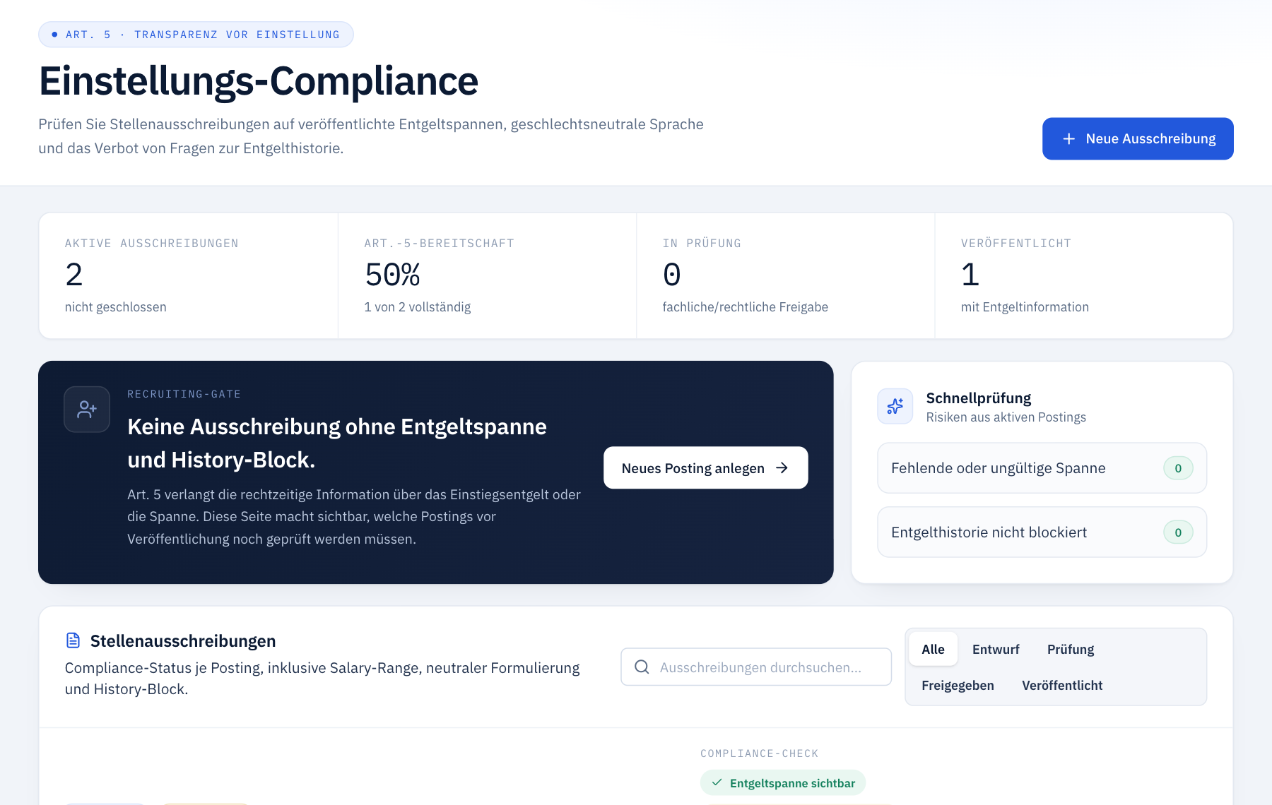Click the COMPLIANCE-CHECK column label
Viewport: 1272px width, 805px height.
[759, 753]
